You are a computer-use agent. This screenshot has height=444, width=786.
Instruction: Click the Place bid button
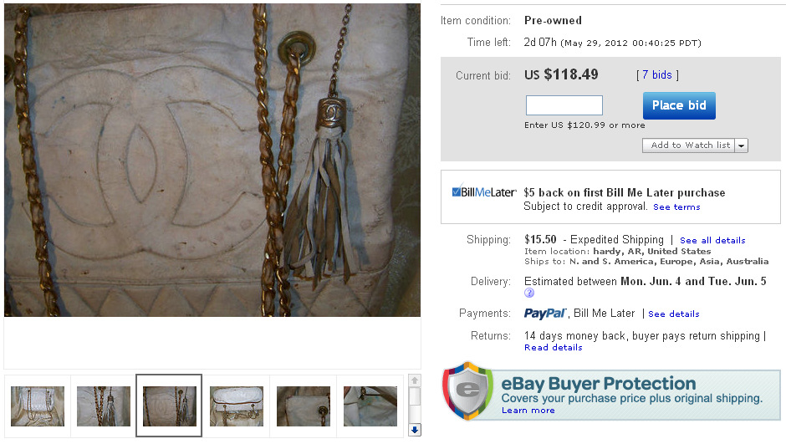coord(679,105)
